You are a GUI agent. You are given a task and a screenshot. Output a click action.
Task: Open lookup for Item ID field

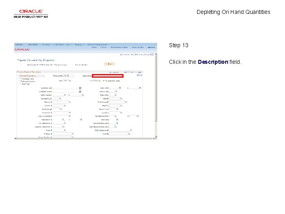pyautogui.click(x=129, y=134)
